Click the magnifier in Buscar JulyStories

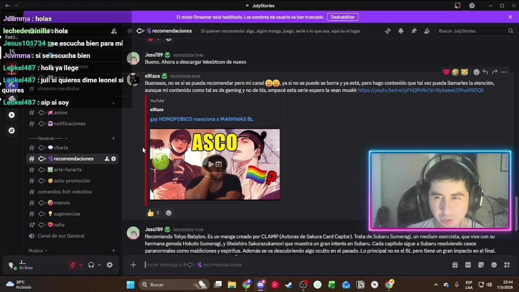(x=510, y=31)
